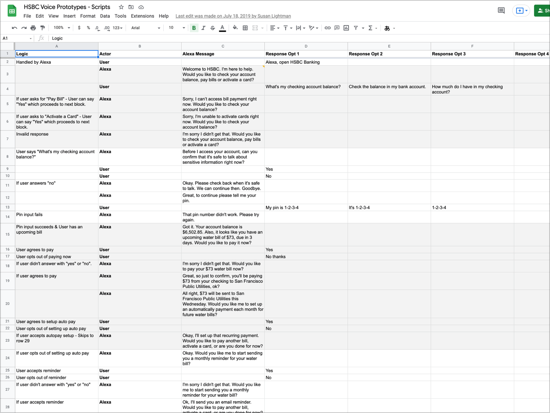
Task: Decrease decimal places
Action: (97, 28)
